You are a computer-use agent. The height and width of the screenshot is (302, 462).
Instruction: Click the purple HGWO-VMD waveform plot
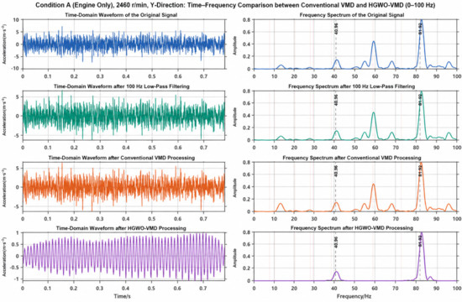click(123, 257)
